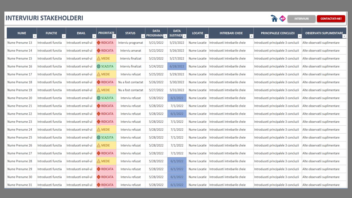Click the INTERVIURI STAKEHOLDERI title
This screenshot has height=198, width=352.
pyautogui.click(x=44, y=18)
